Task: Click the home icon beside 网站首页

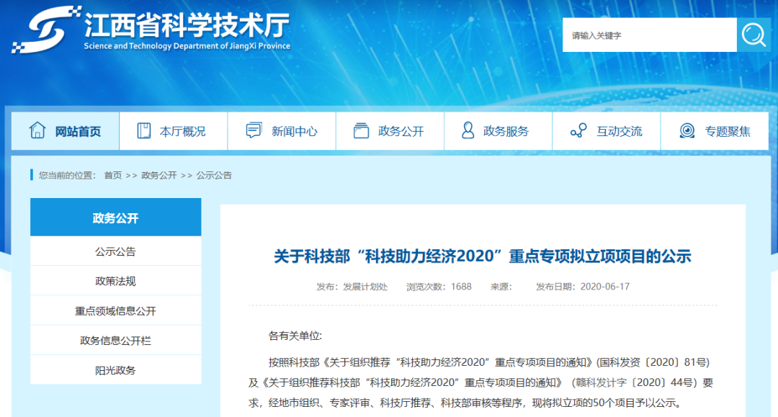Action: 37,130
